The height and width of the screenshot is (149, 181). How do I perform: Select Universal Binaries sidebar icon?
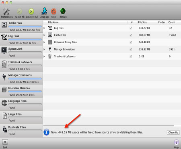(4, 90)
